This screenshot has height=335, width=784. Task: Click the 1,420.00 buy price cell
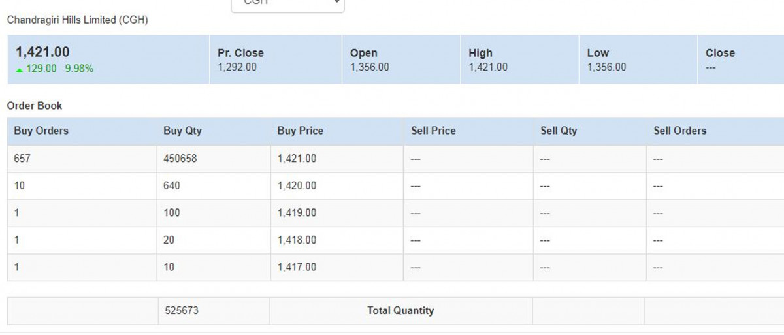click(297, 186)
